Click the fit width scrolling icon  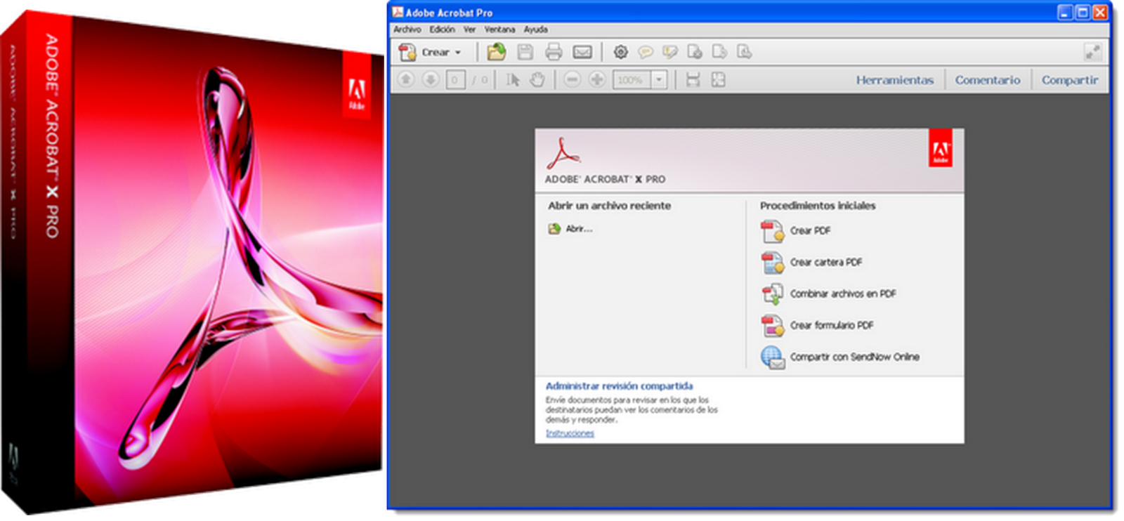point(693,80)
